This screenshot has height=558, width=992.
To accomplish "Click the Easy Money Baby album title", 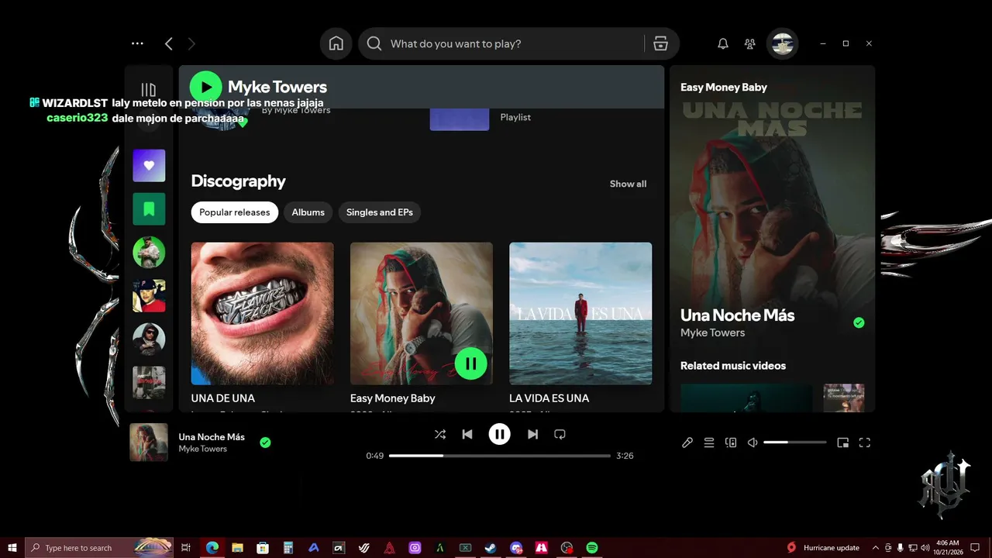I will pos(393,398).
